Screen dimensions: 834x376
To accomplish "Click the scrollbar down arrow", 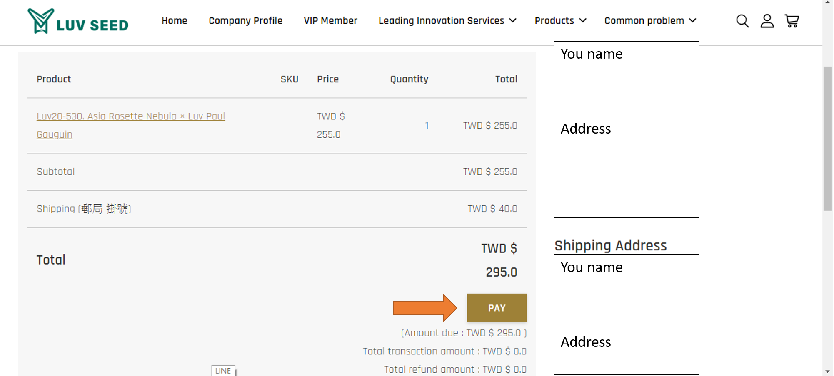I will pyautogui.click(x=828, y=371).
